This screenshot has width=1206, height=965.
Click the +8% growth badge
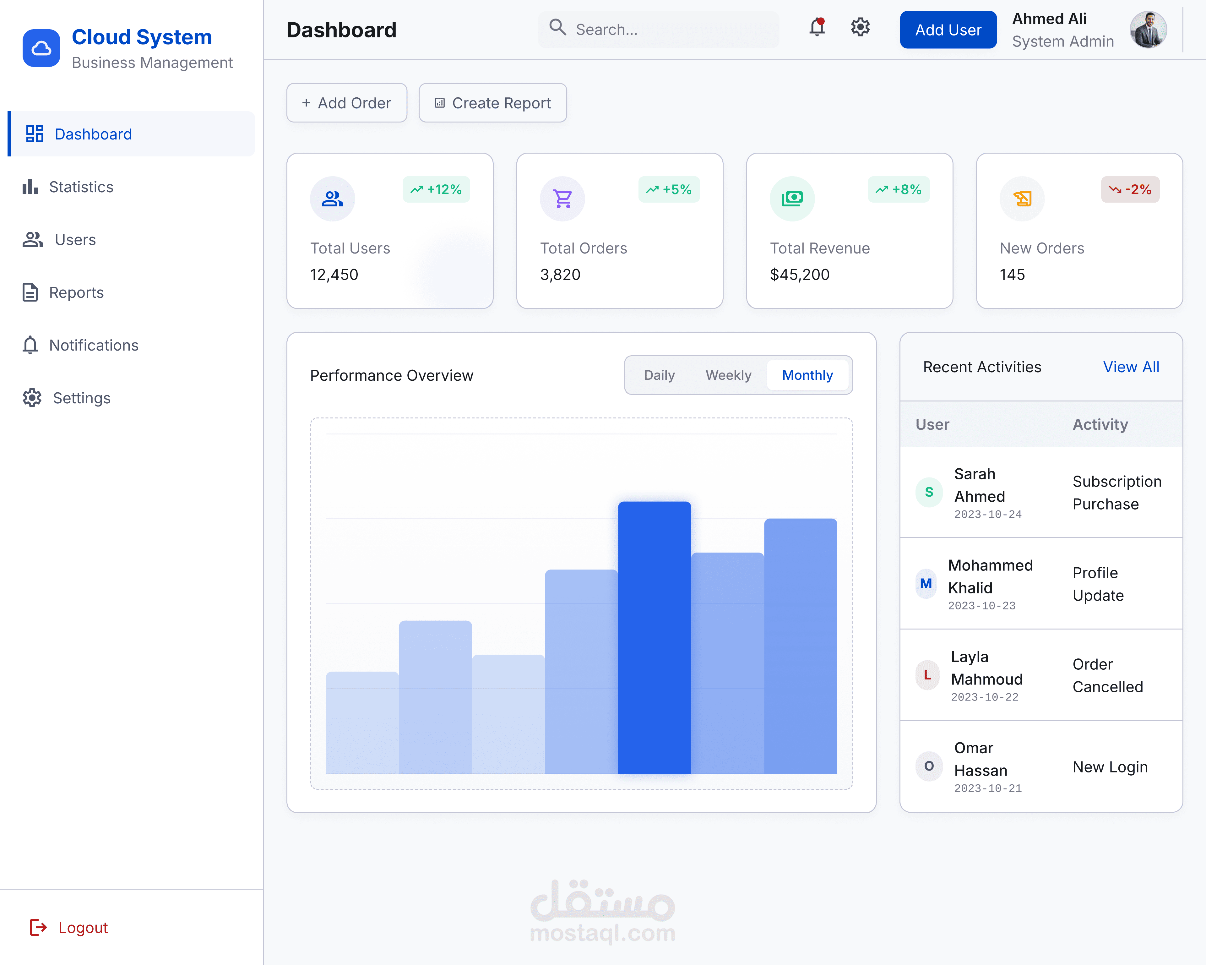pos(898,190)
